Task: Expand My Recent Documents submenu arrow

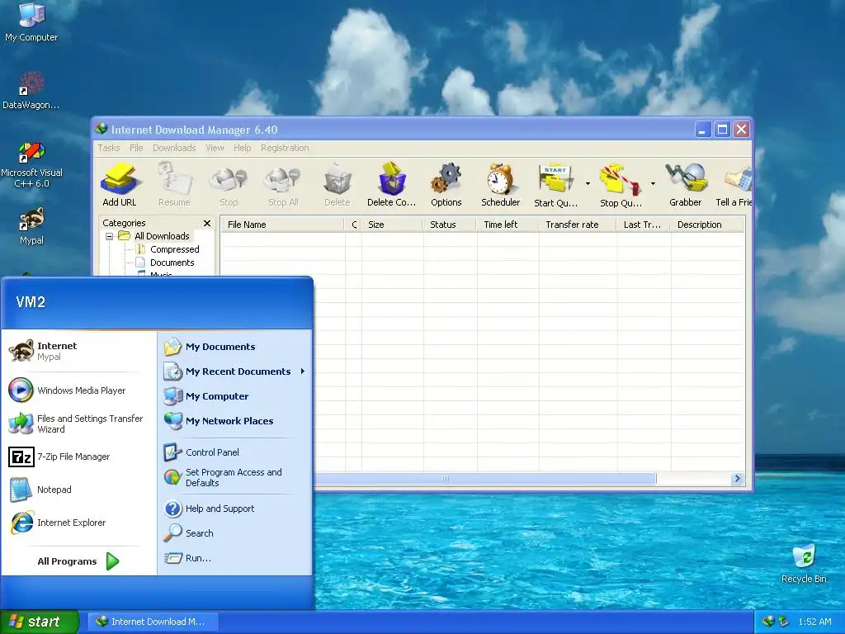Action: click(303, 371)
